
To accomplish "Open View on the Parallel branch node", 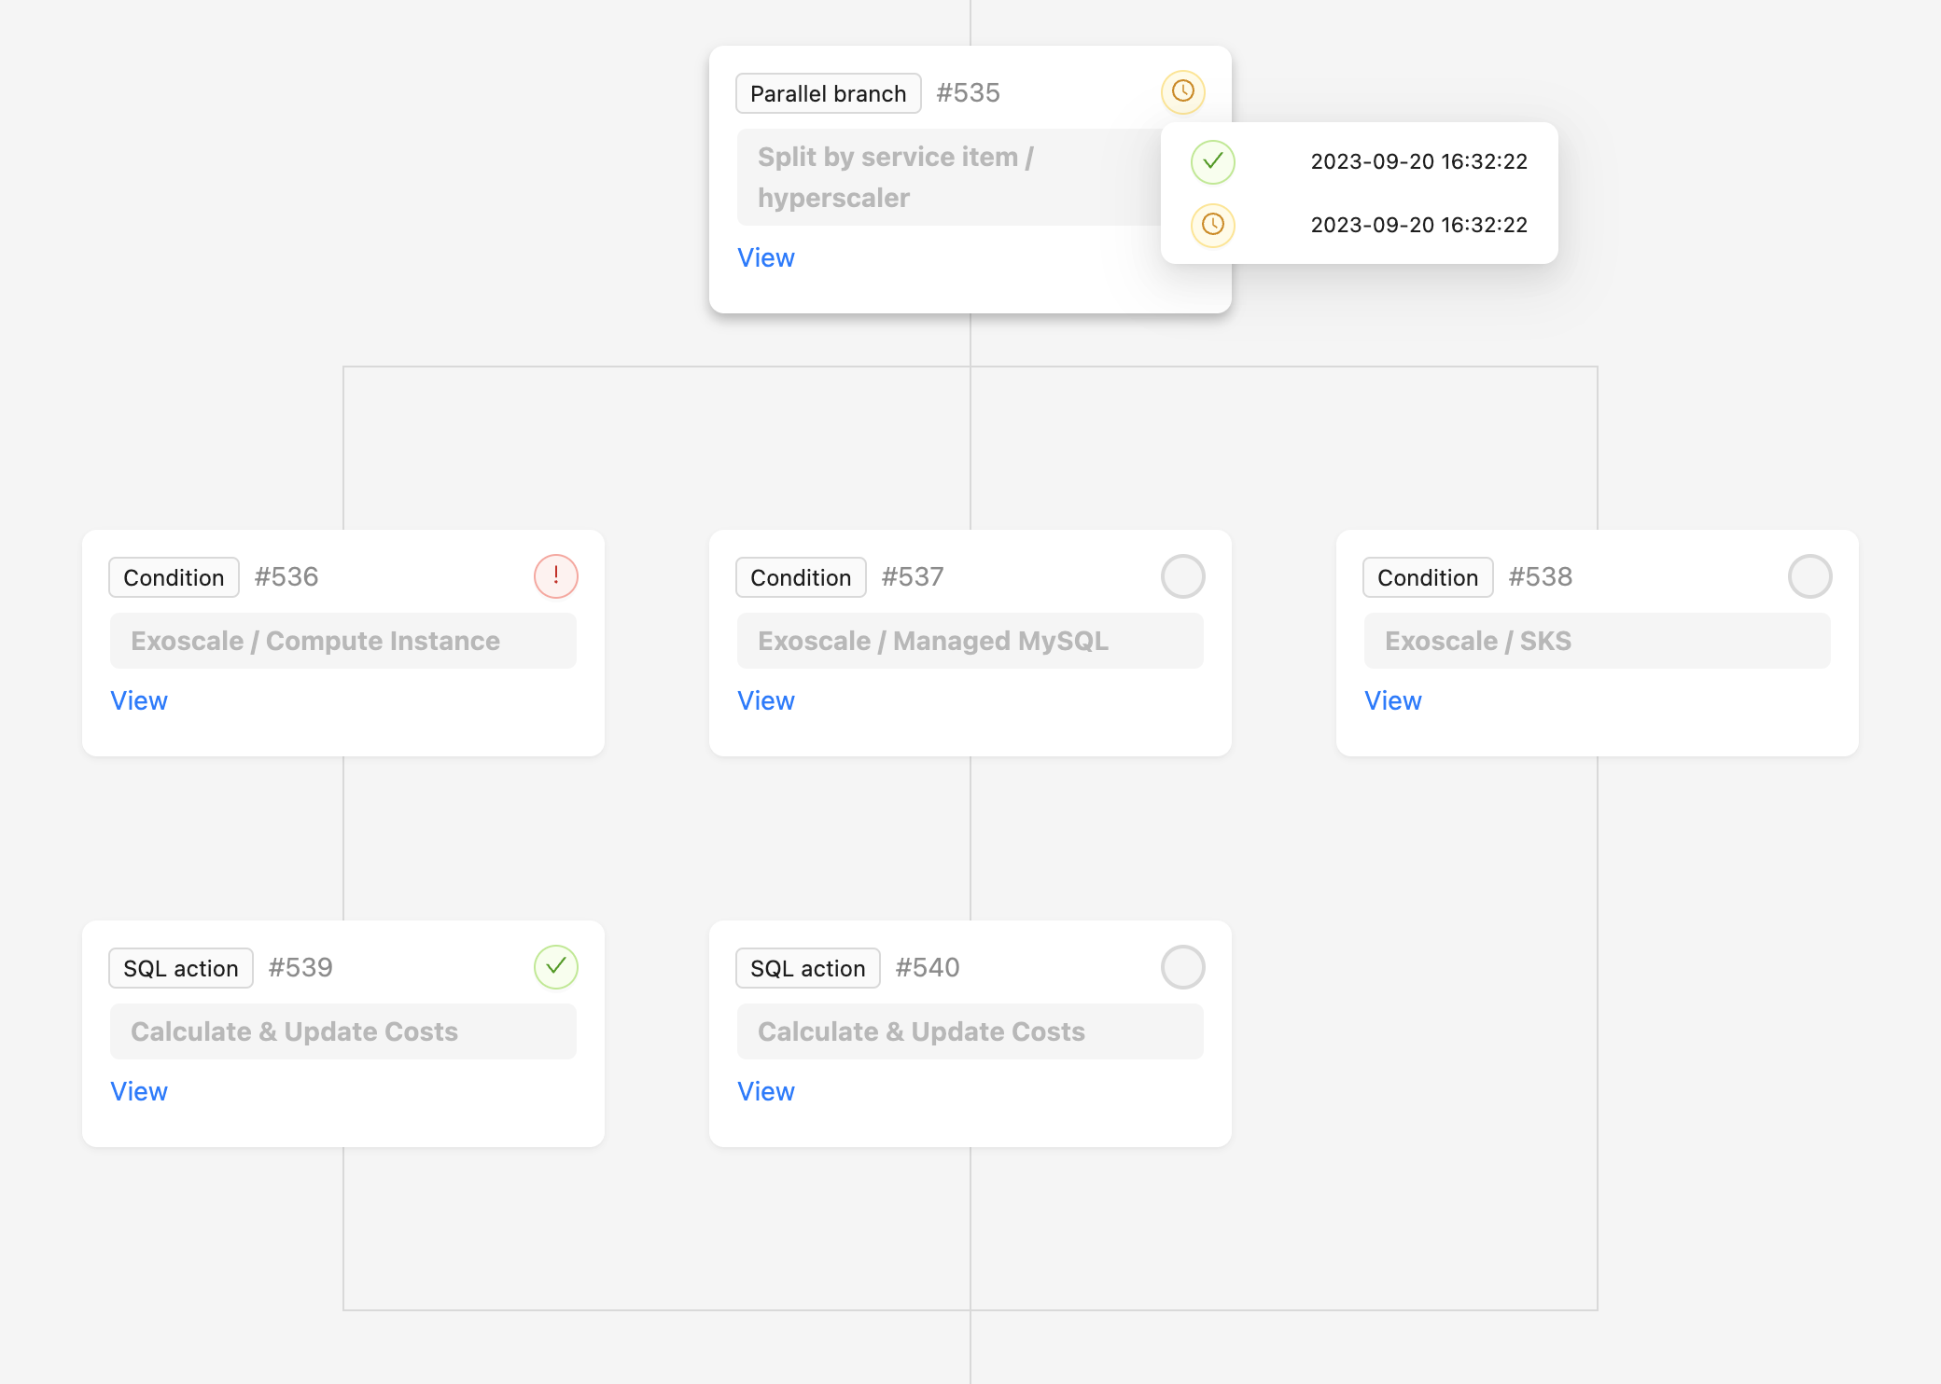I will (765, 257).
